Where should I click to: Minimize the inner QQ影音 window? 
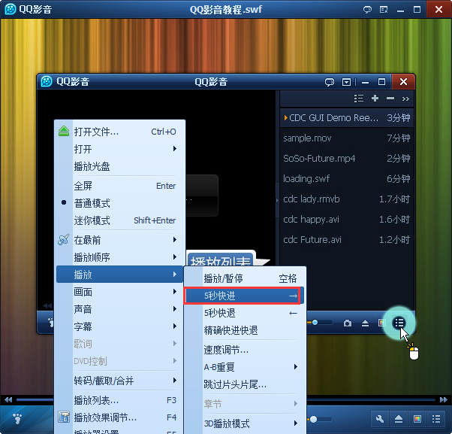coord(365,83)
